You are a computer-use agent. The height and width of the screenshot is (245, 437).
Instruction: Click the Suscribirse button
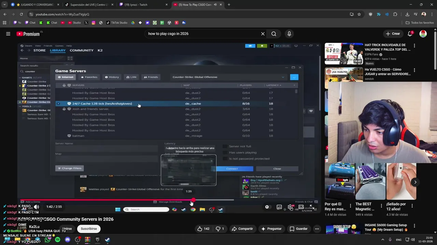pos(89,229)
